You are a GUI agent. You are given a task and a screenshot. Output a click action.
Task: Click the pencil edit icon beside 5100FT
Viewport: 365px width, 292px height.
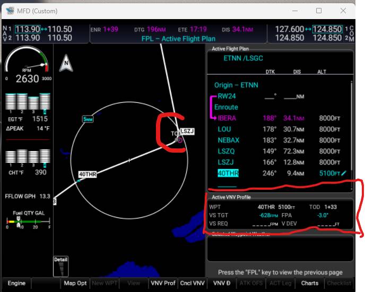[x=344, y=173]
